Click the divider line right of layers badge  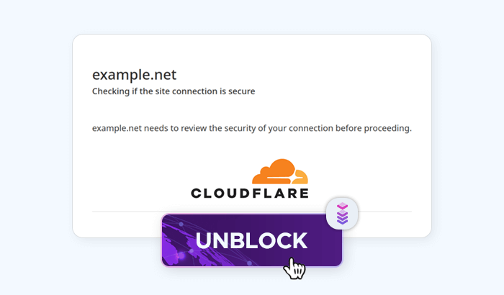(x=385, y=212)
